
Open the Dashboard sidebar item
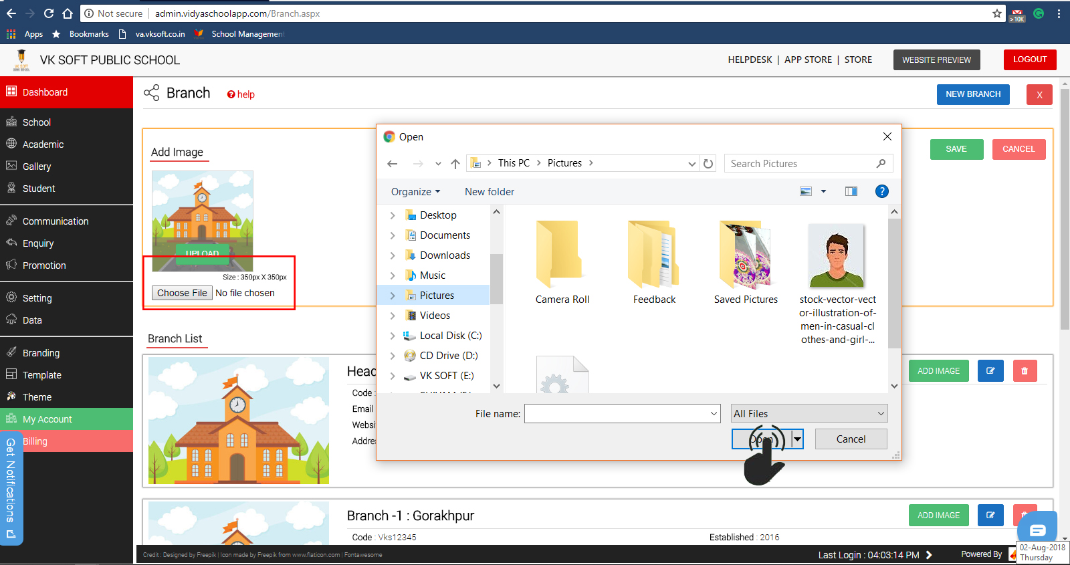pos(66,92)
